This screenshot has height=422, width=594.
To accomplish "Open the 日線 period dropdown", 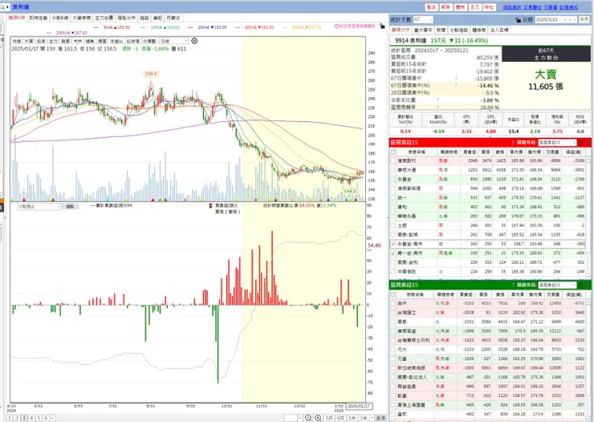I will click(x=173, y=41).
